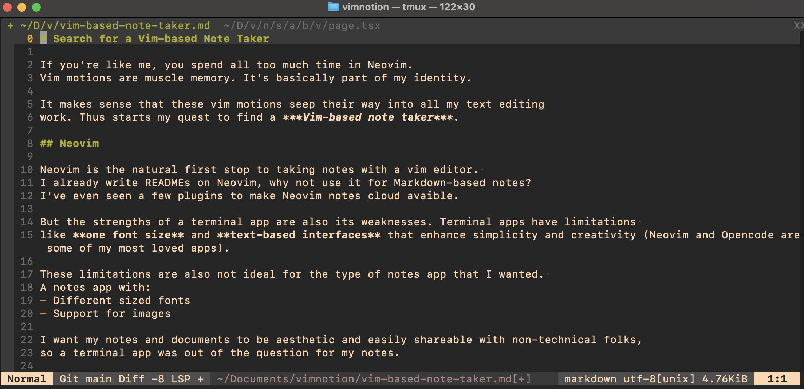Click the folder icon in the title bar
The image size is (804, 389).
point(333,7)
